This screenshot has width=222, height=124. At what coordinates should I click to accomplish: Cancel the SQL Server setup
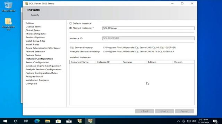click(x=184, y=111)
